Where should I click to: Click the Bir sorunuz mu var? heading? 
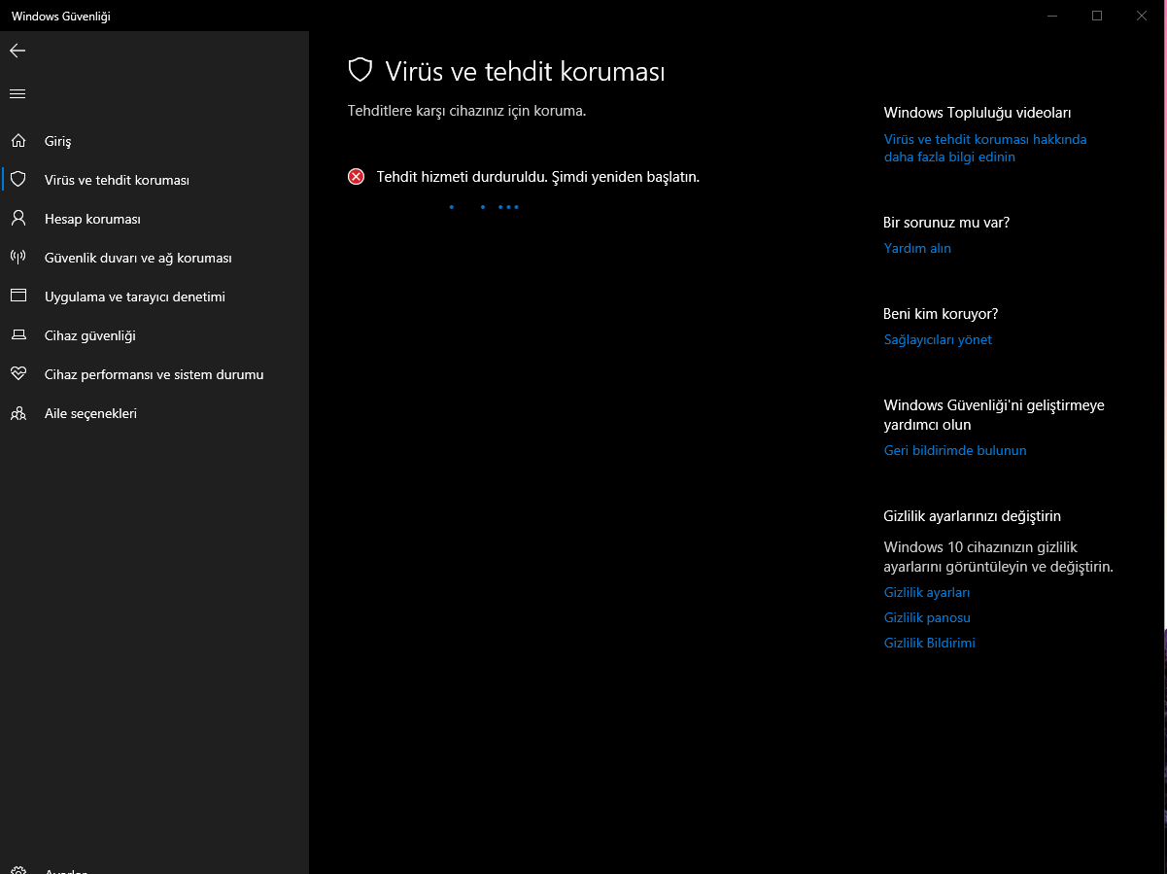(x=946, y=223)
